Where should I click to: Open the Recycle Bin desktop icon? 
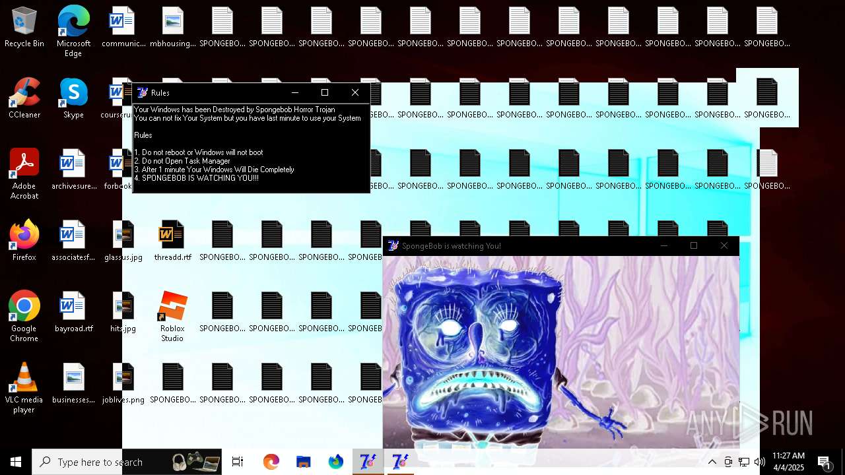coord(24,28)
